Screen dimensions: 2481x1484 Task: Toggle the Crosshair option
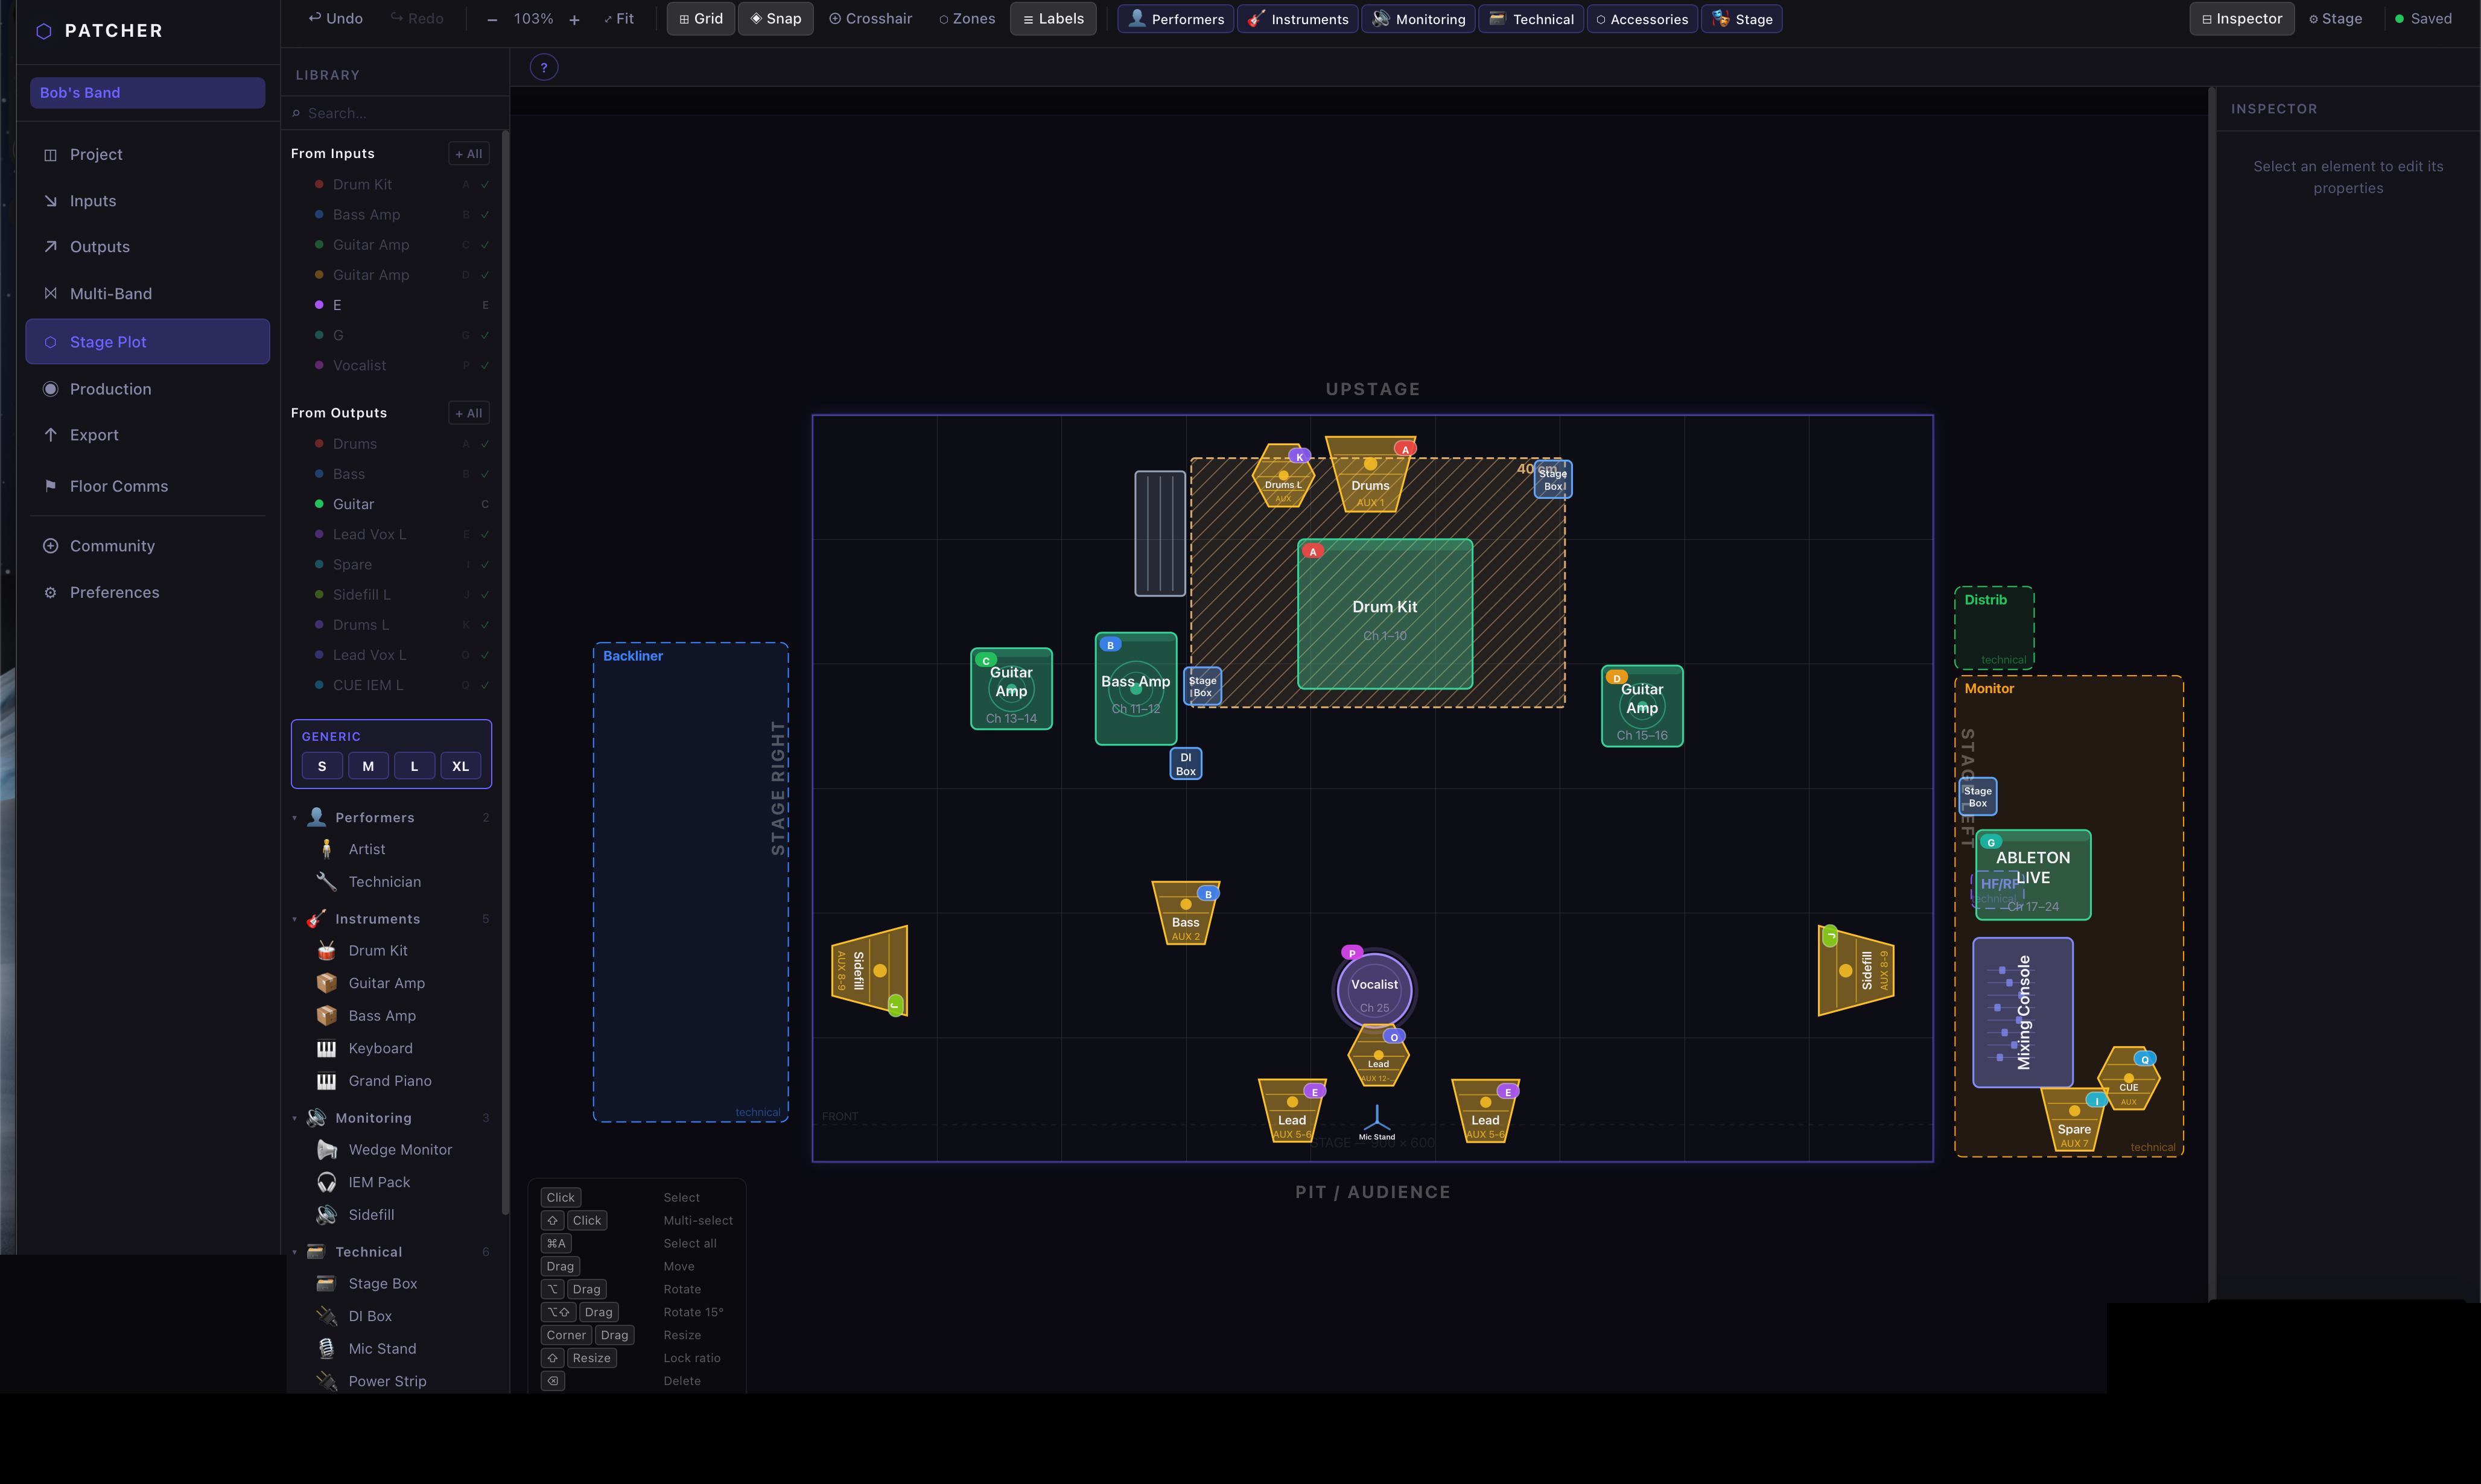[x=870, y=19]
